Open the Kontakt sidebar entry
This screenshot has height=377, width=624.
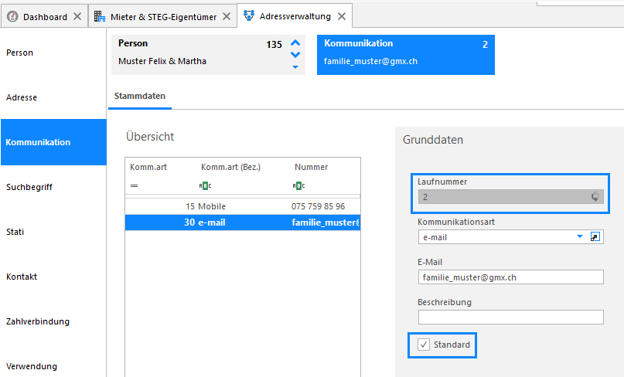(53, 277)
